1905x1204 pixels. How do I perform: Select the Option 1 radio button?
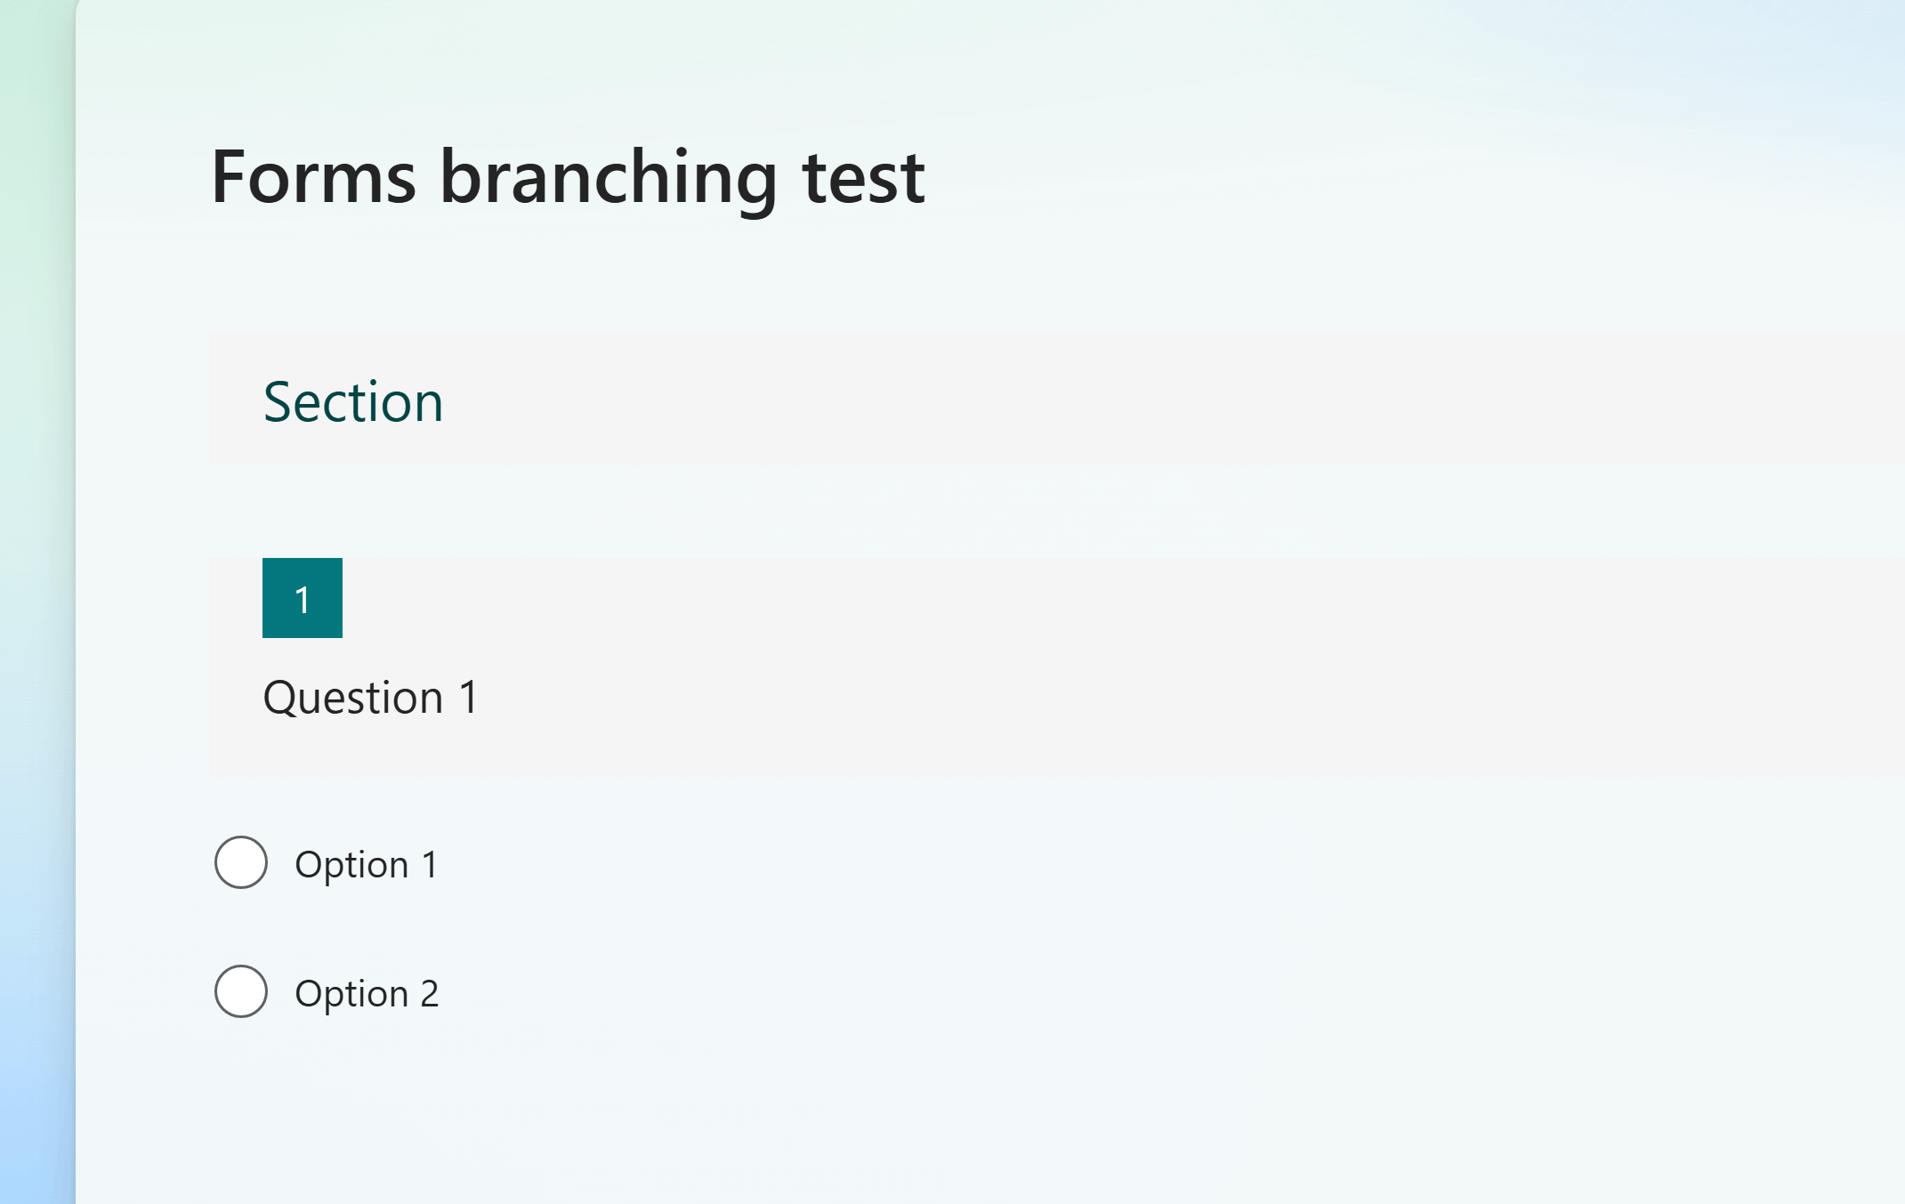(241, 862)
